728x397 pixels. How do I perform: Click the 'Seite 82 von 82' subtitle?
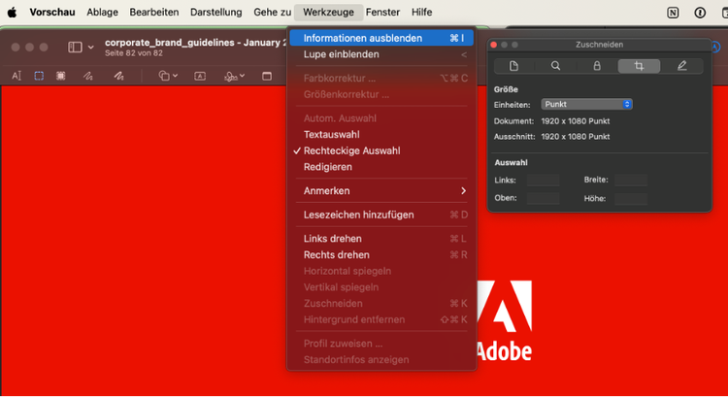[134, 53]
